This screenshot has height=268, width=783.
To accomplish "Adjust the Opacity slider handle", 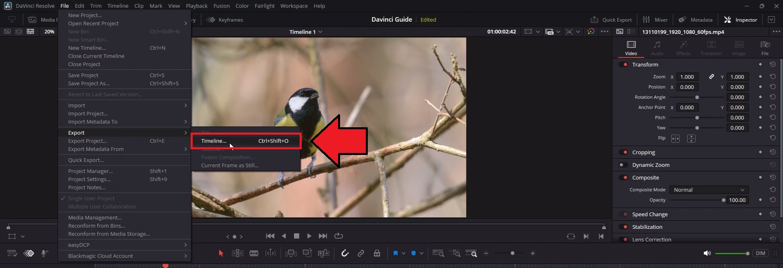I will pos(723,200).
